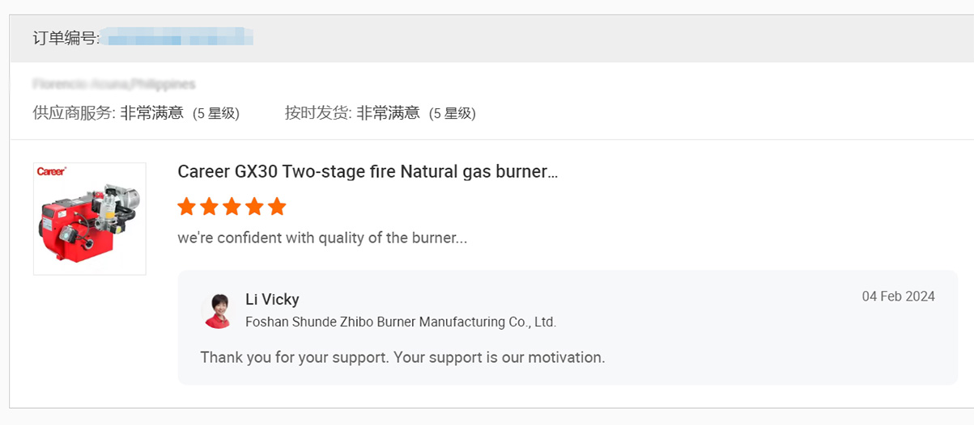The image size is (974, 425).
Task: Open the Career GX30 gas burner title
Action: point(368,171)
